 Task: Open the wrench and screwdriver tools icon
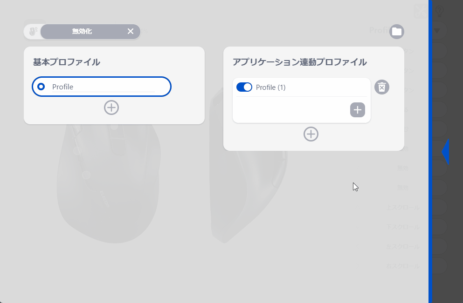tap(421, 11)
